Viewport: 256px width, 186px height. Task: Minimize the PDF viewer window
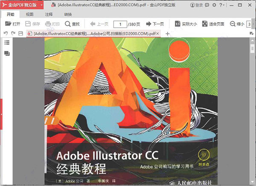(x=231, y=5)
